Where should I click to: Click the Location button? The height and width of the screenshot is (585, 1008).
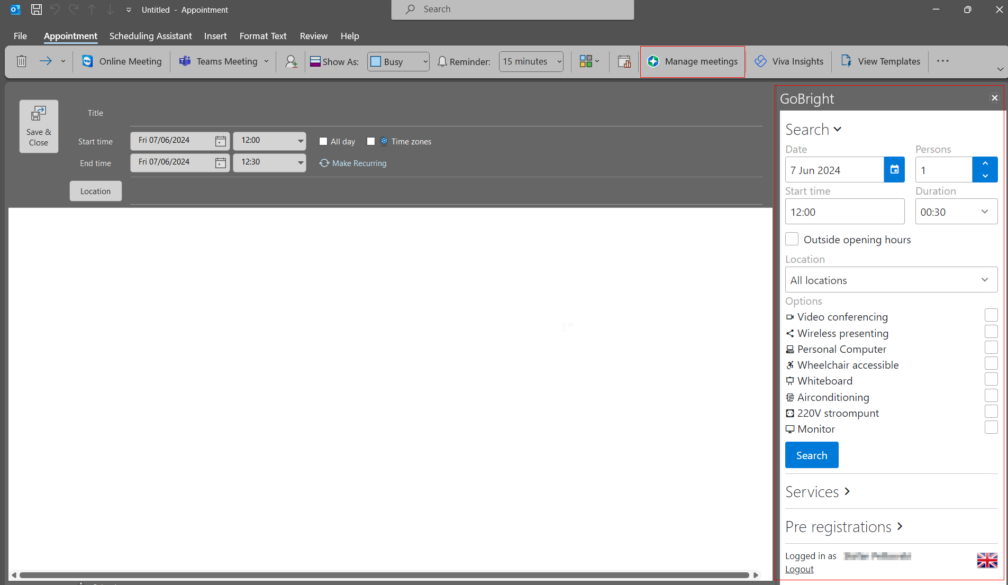point(96,191)
